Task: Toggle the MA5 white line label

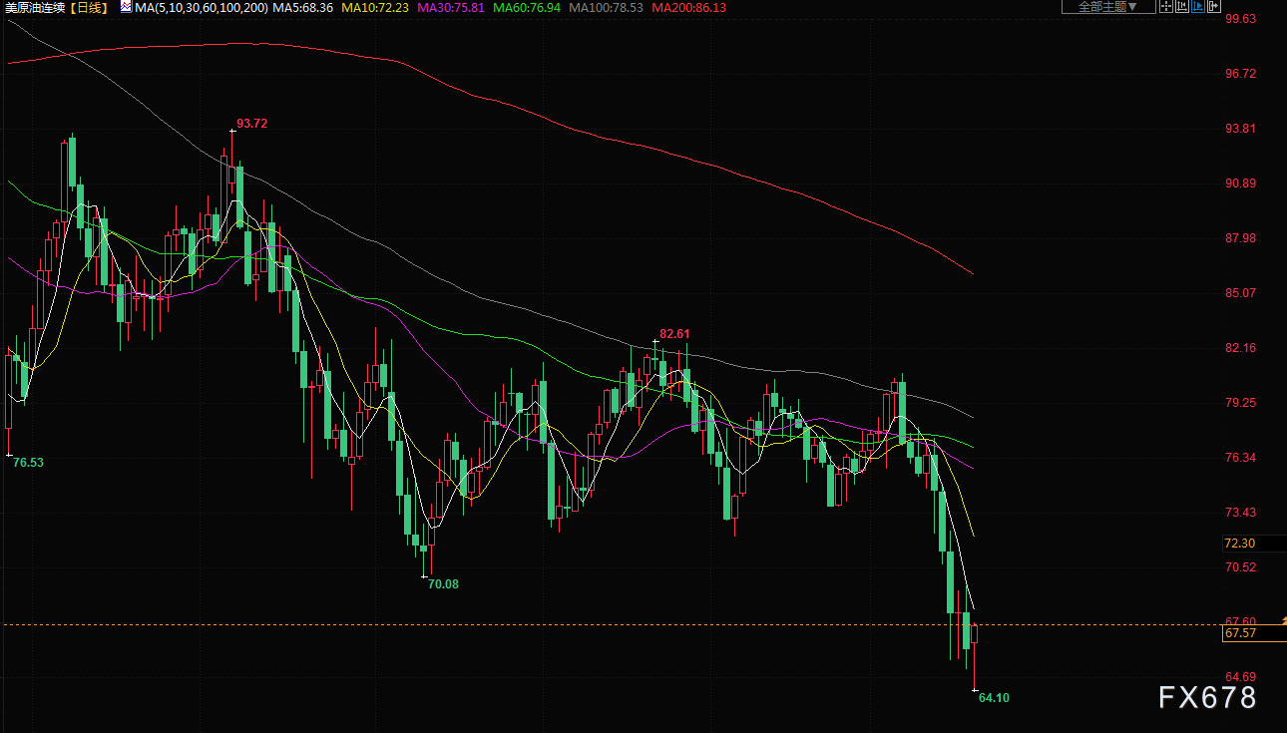Action: [x=302, y=7]
